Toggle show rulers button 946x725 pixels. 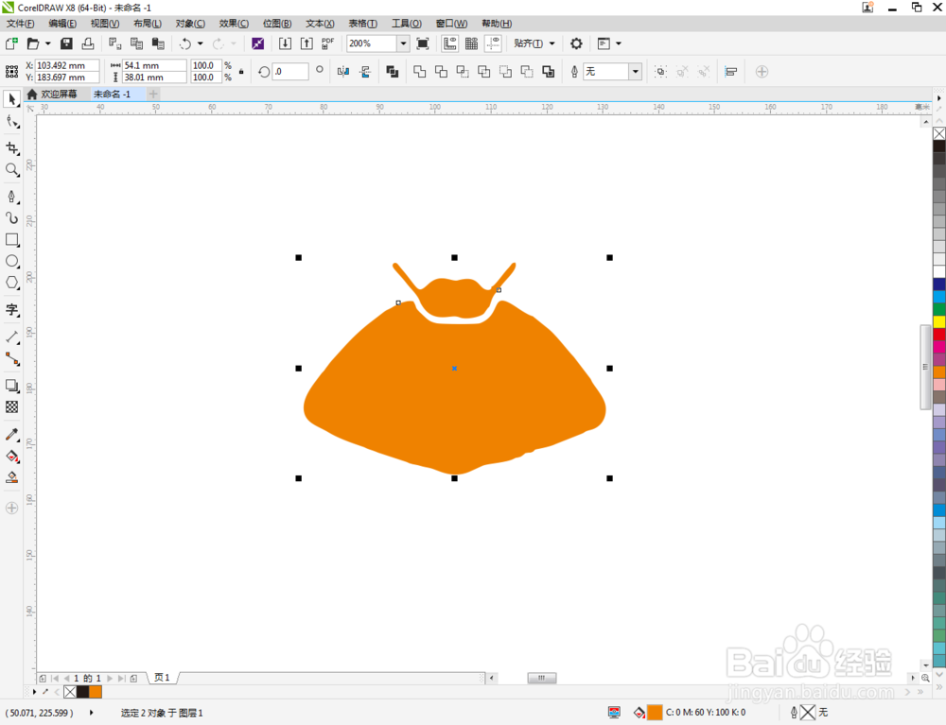click(450, 43)
